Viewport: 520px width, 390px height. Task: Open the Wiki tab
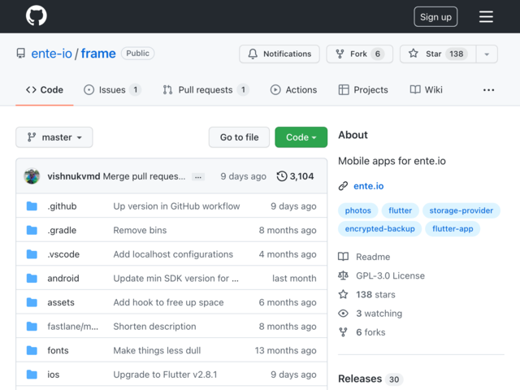point(426,90)
